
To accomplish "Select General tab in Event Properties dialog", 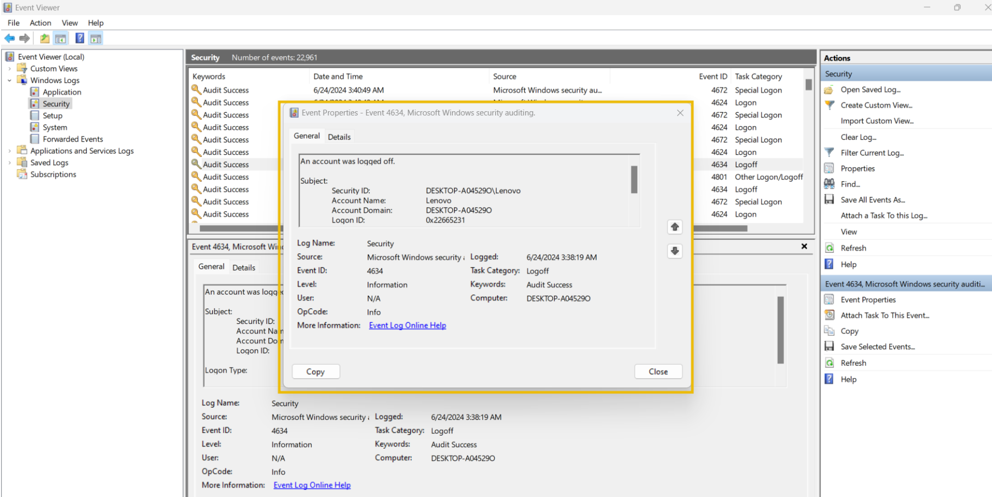I will pos(307,136).
